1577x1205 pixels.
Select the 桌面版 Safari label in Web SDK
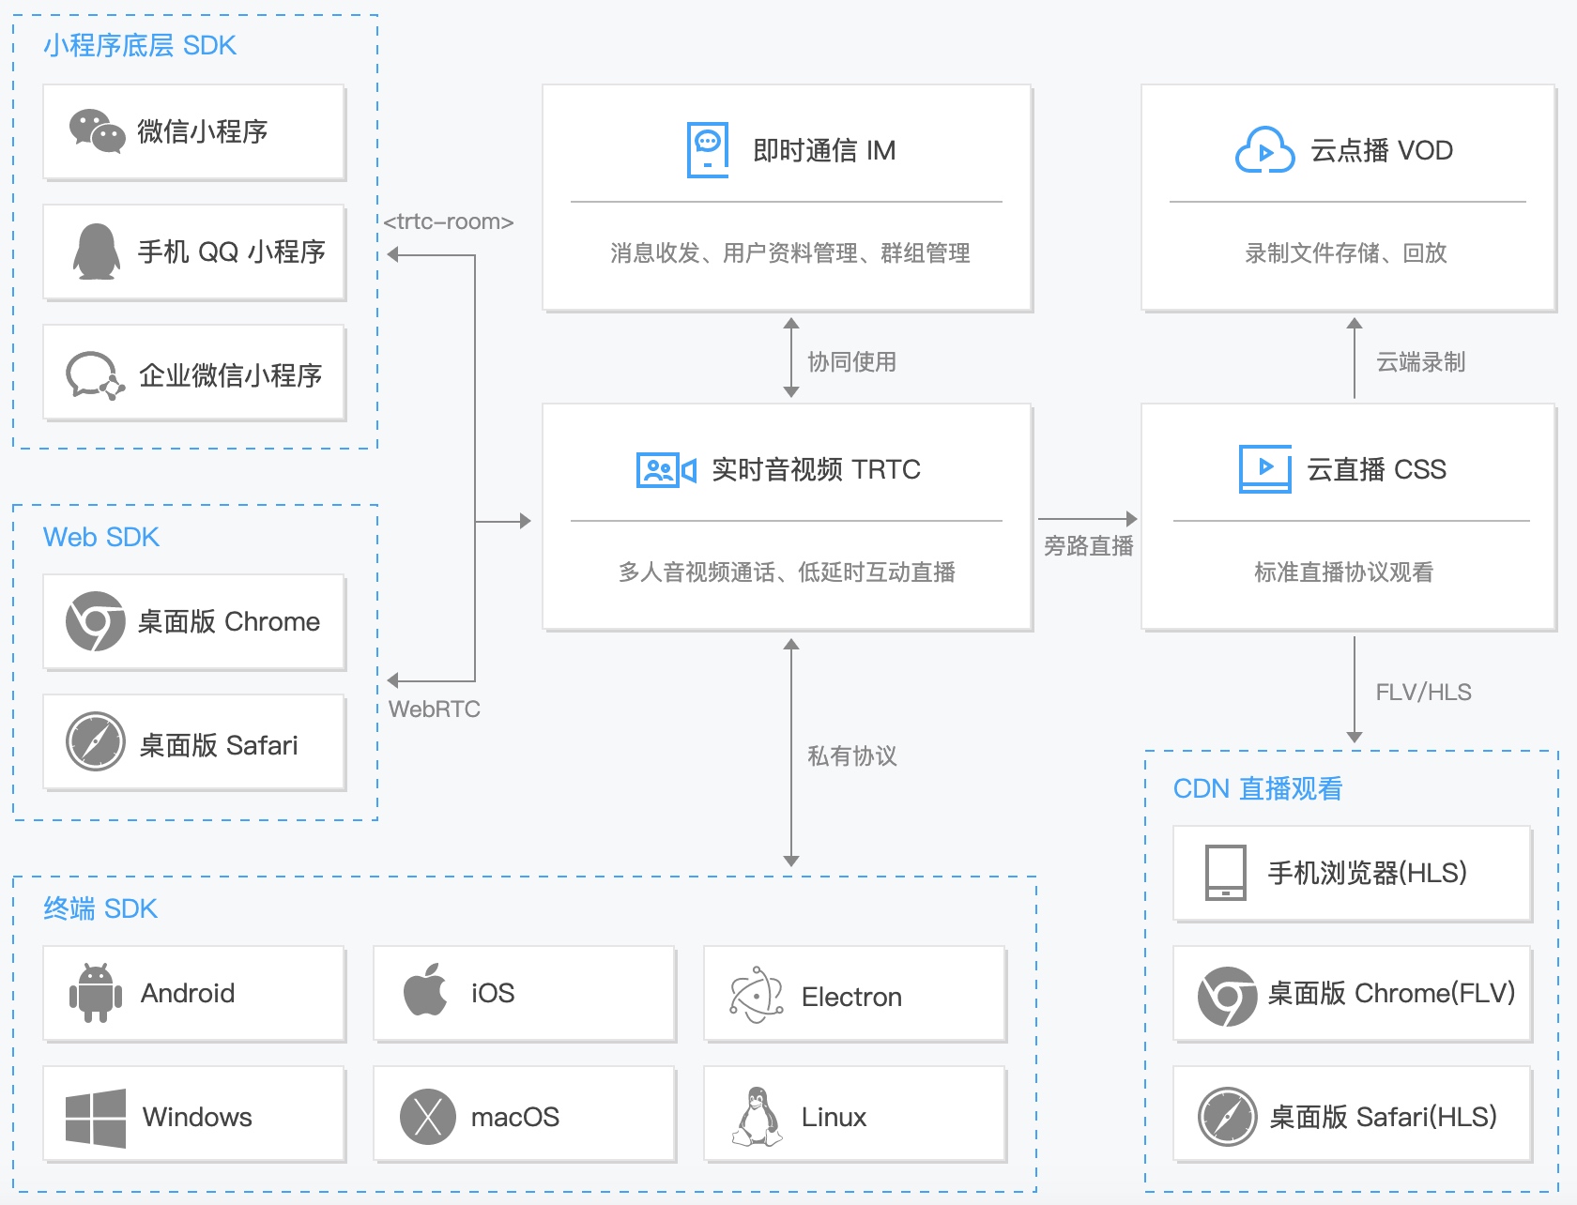[x=219, y=745]
